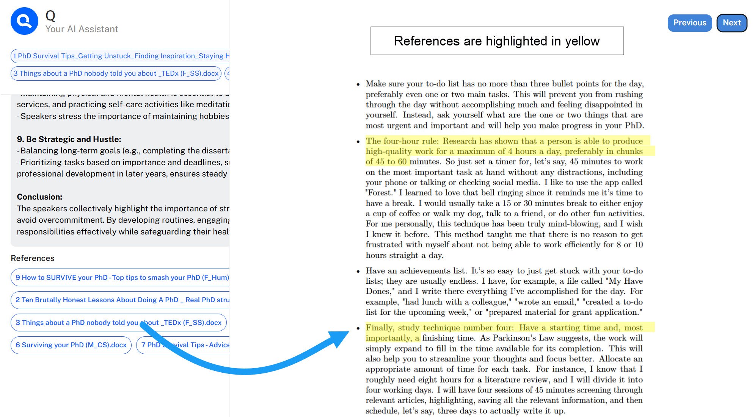This screenshot has width=755, height=417.
Task: Click the '9. Be Strategic and Hustle' heading
Action: pyautogui.click(x=69, y=139)
